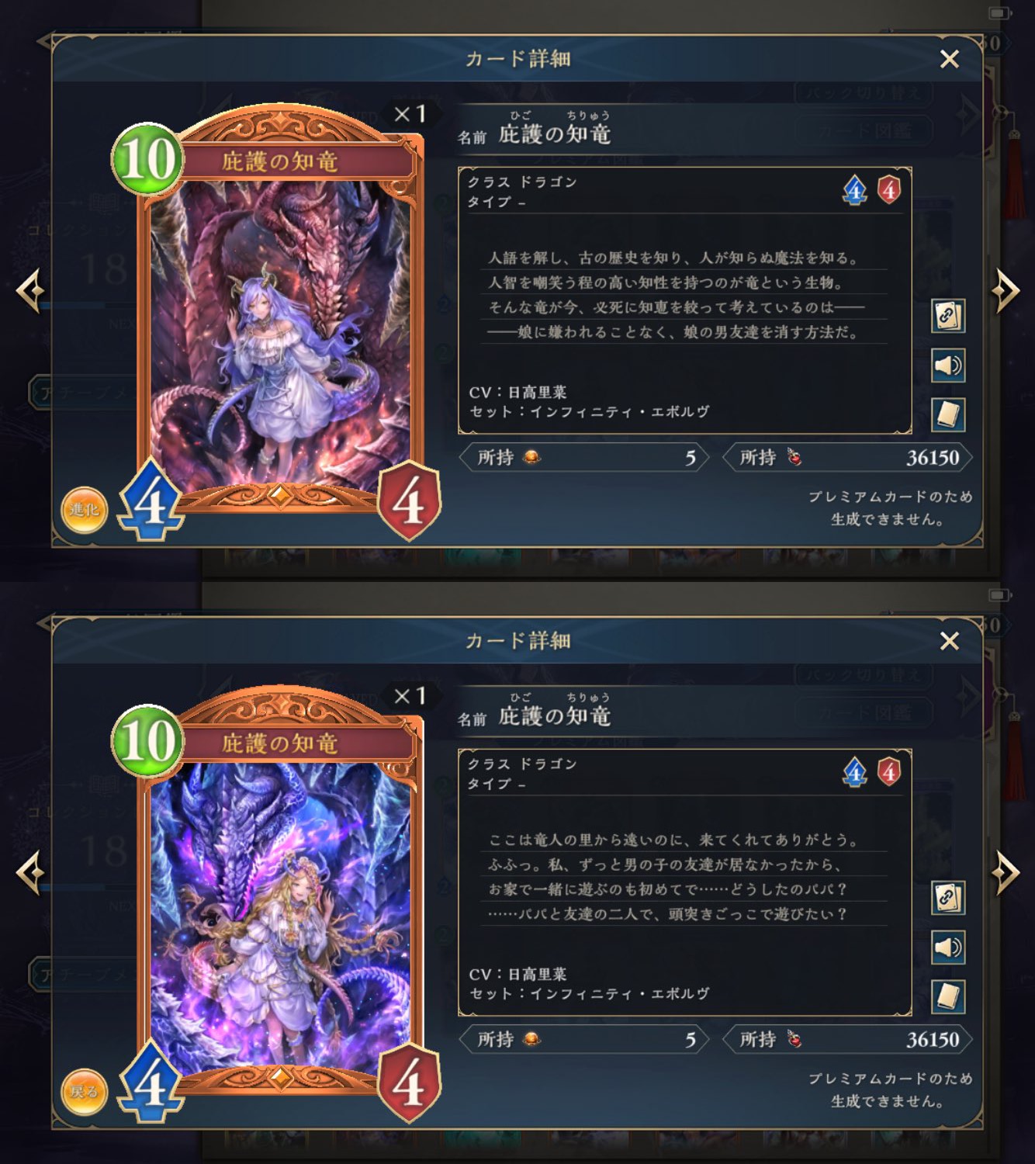Close the bottom カード詳細 dialog
1035x1164 pixels.
(950, 641)
